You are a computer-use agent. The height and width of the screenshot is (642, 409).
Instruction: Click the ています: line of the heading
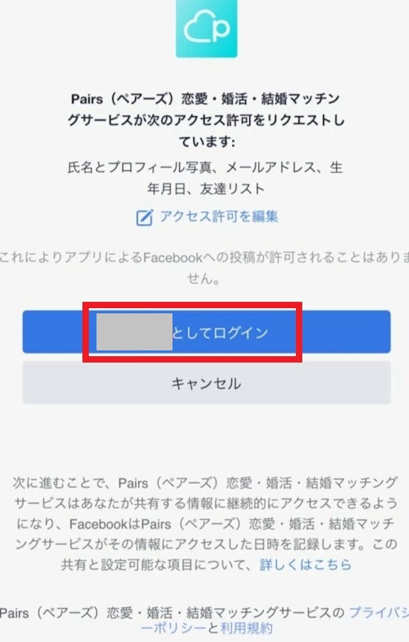coord(207,142)
